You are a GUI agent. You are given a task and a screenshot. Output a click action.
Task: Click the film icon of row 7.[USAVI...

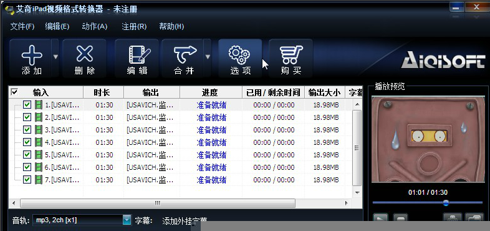click(39, 180)
